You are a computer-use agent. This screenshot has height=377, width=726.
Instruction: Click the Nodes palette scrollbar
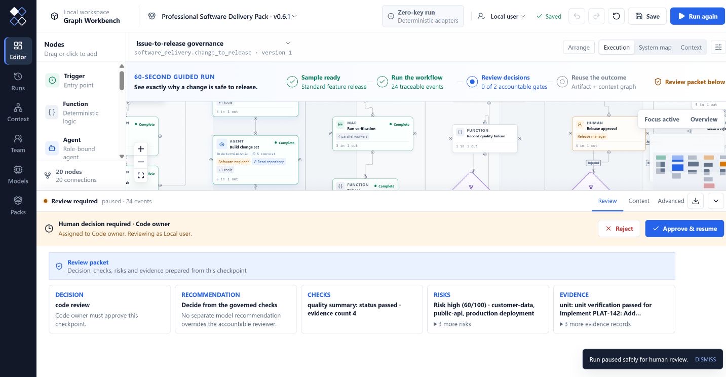tap(122, 80)
